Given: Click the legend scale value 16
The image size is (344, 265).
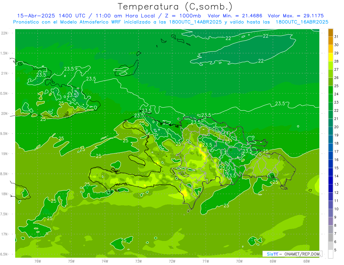Looking at the screenshot, I should coord(337,160).
